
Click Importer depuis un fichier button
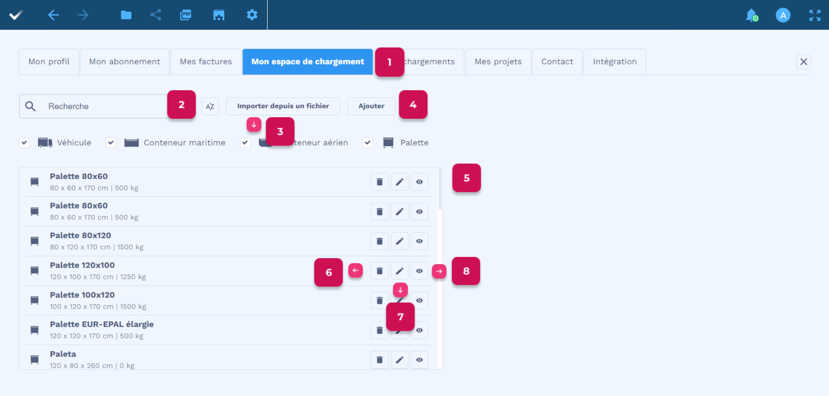(x=283, y=106)
